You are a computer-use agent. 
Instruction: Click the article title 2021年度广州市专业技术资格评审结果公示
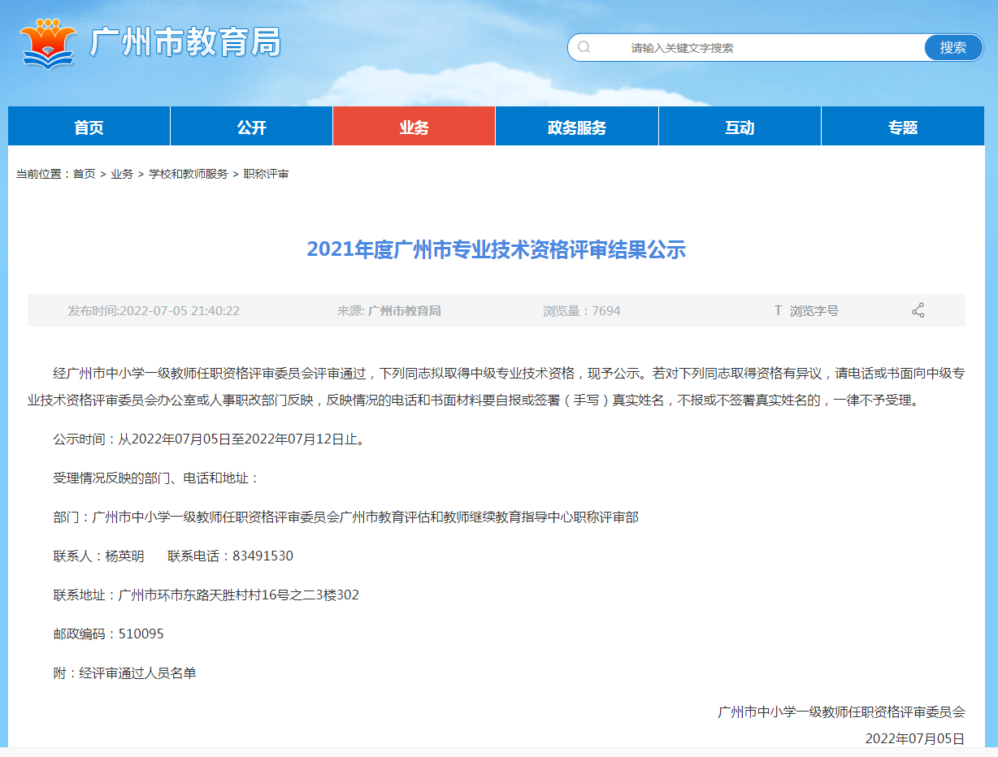pyautogui.click(x=496, y=249)
